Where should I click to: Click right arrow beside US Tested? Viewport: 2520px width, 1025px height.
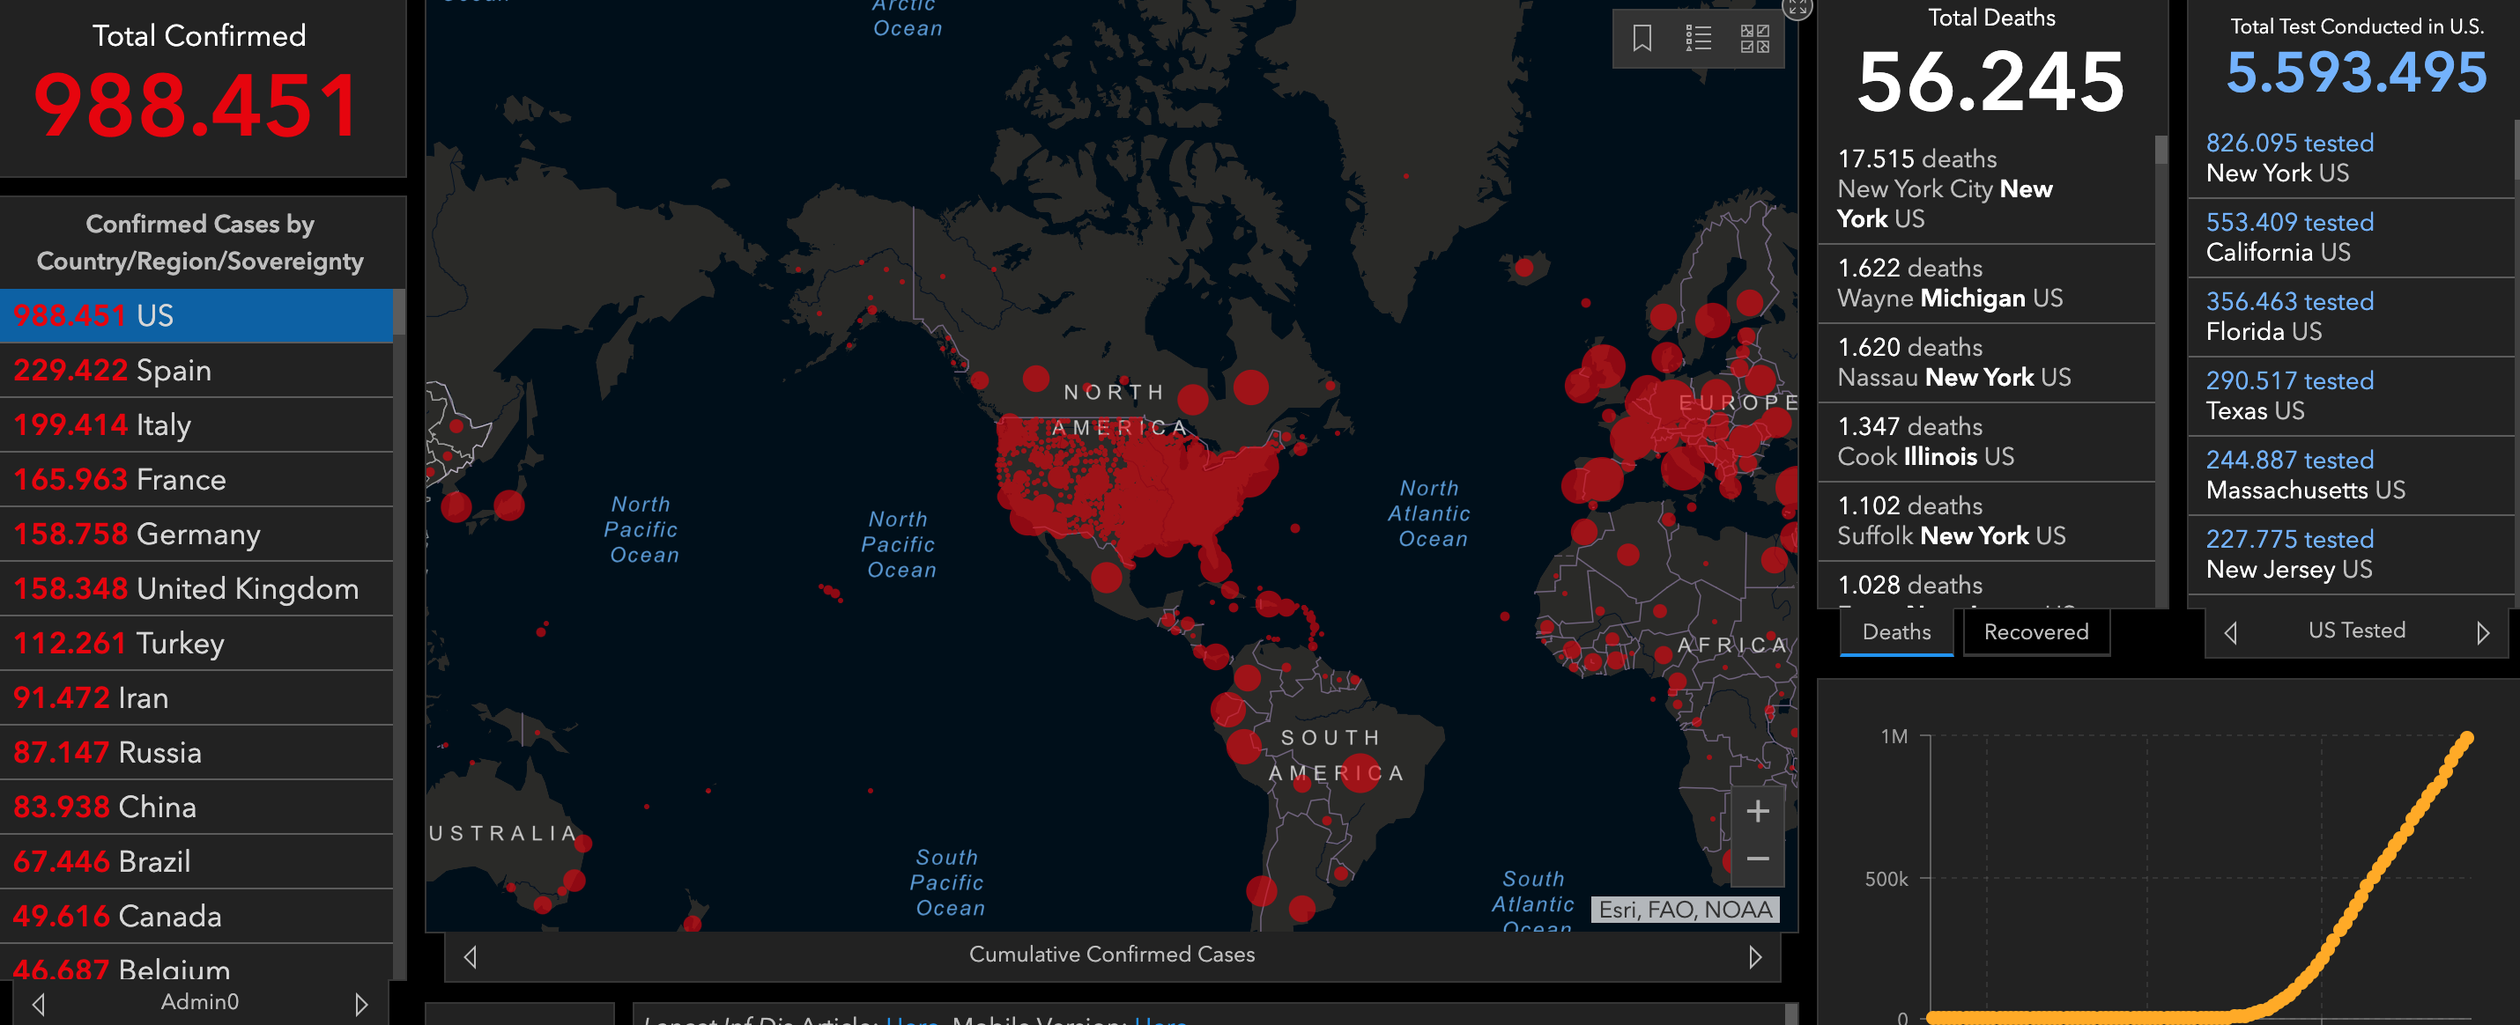pos(2482,633)
